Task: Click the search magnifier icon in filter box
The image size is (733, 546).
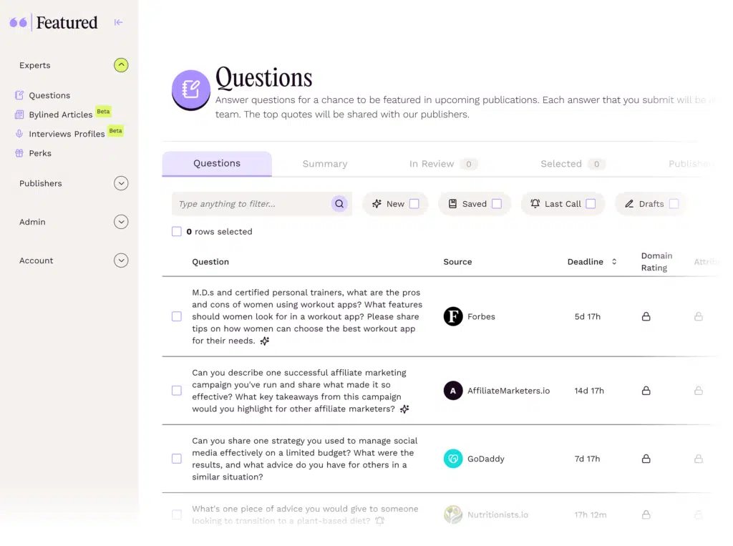Action: (x=339, y=204)
